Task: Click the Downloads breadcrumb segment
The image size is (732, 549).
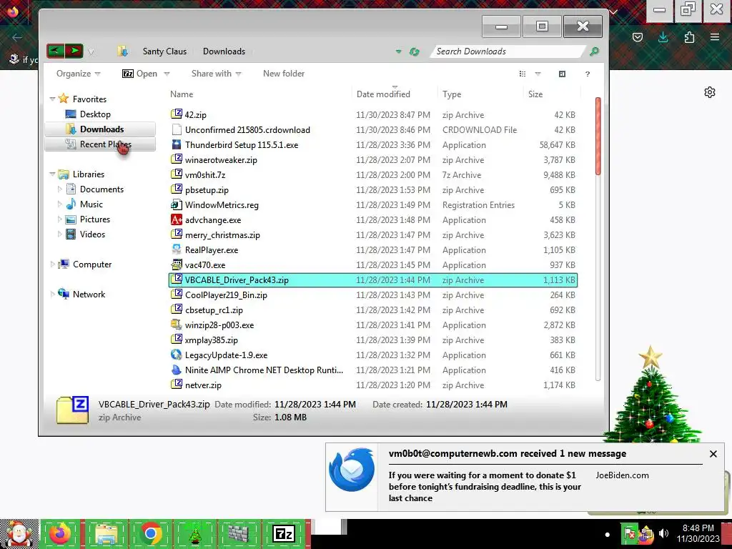Action: [224, 51]
